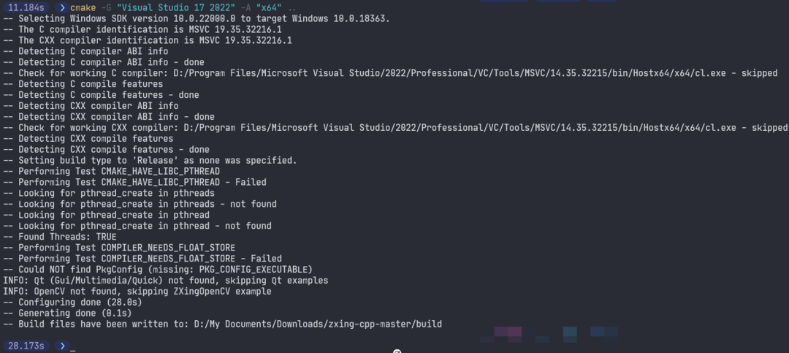Click the Qt examples skipped INFO line
This screenshot has height=353, width=789.
click(x=166, y=281)
